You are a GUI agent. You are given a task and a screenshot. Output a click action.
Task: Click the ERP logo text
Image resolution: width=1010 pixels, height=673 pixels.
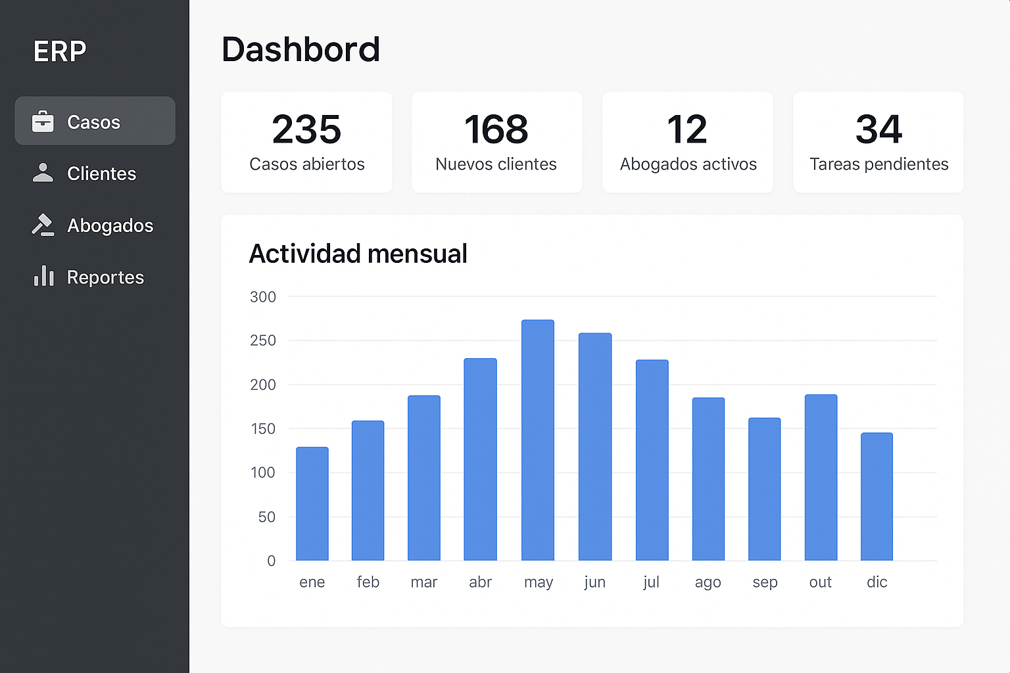[60, 51]
